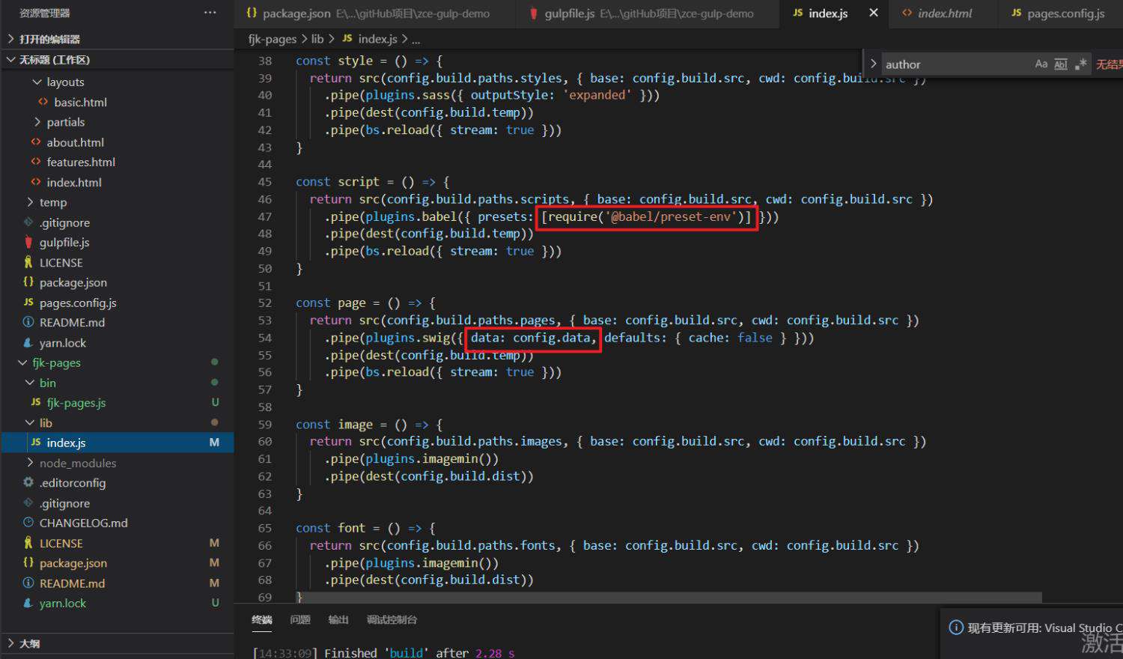Click index.js in the breadcrumb path
This screenshot has width=1123, height=659.
click(377, 39)
